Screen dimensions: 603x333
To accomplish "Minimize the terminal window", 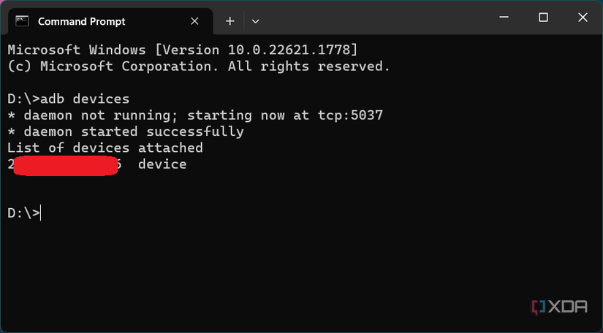I will coord(504,18).
